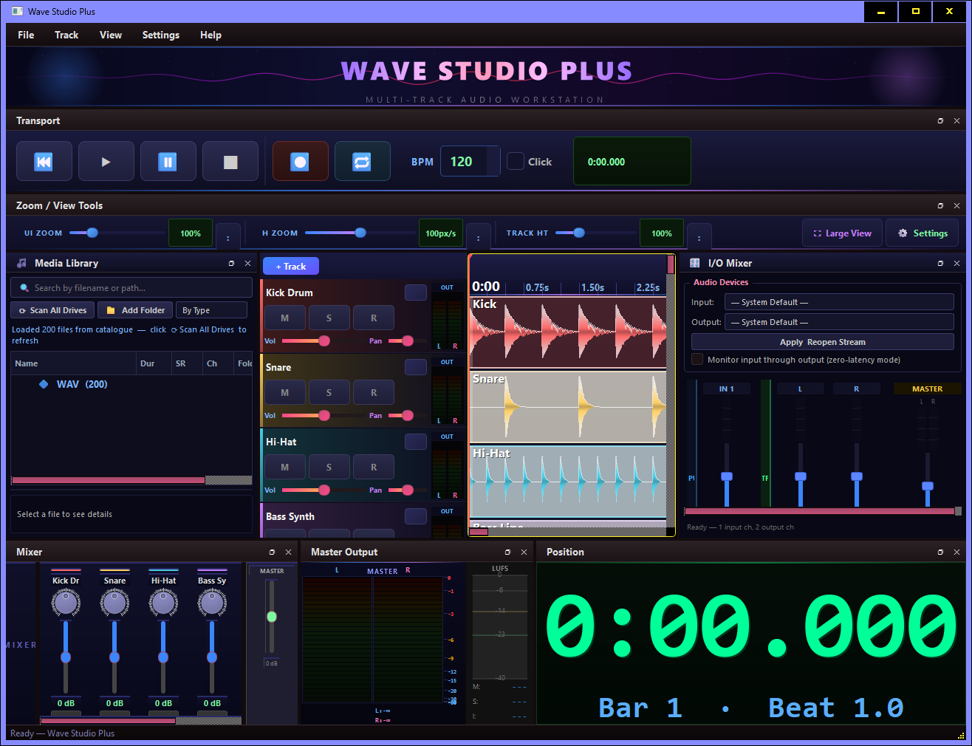Open the audio Input device dropdown

(839, 302)
